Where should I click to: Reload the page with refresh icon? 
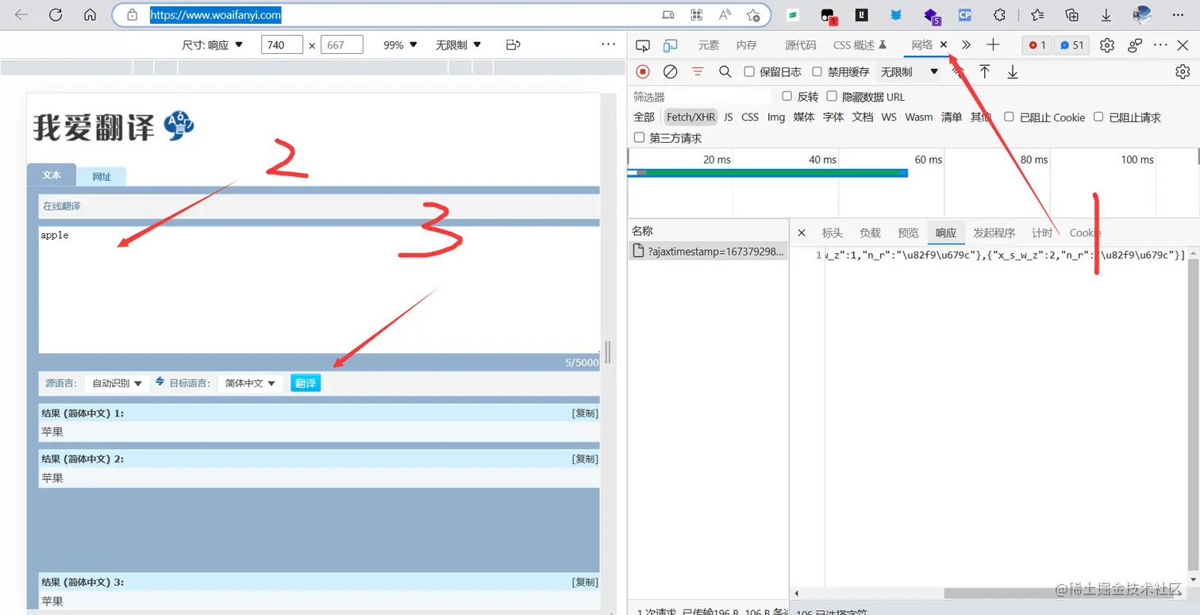pyautogui.click(x=56, y=14)
